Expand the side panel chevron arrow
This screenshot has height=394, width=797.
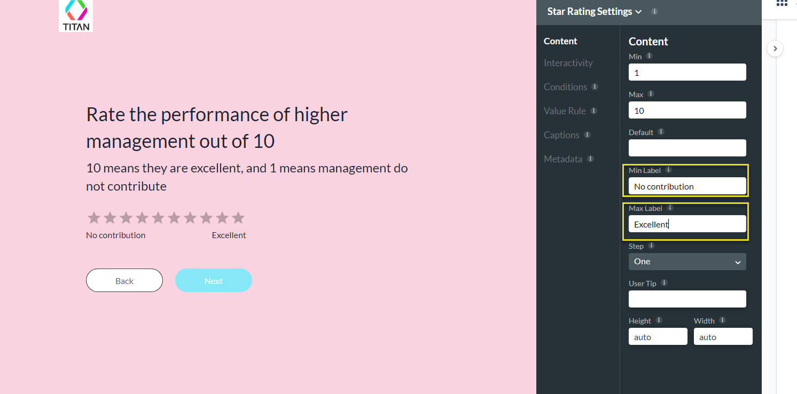775,49
